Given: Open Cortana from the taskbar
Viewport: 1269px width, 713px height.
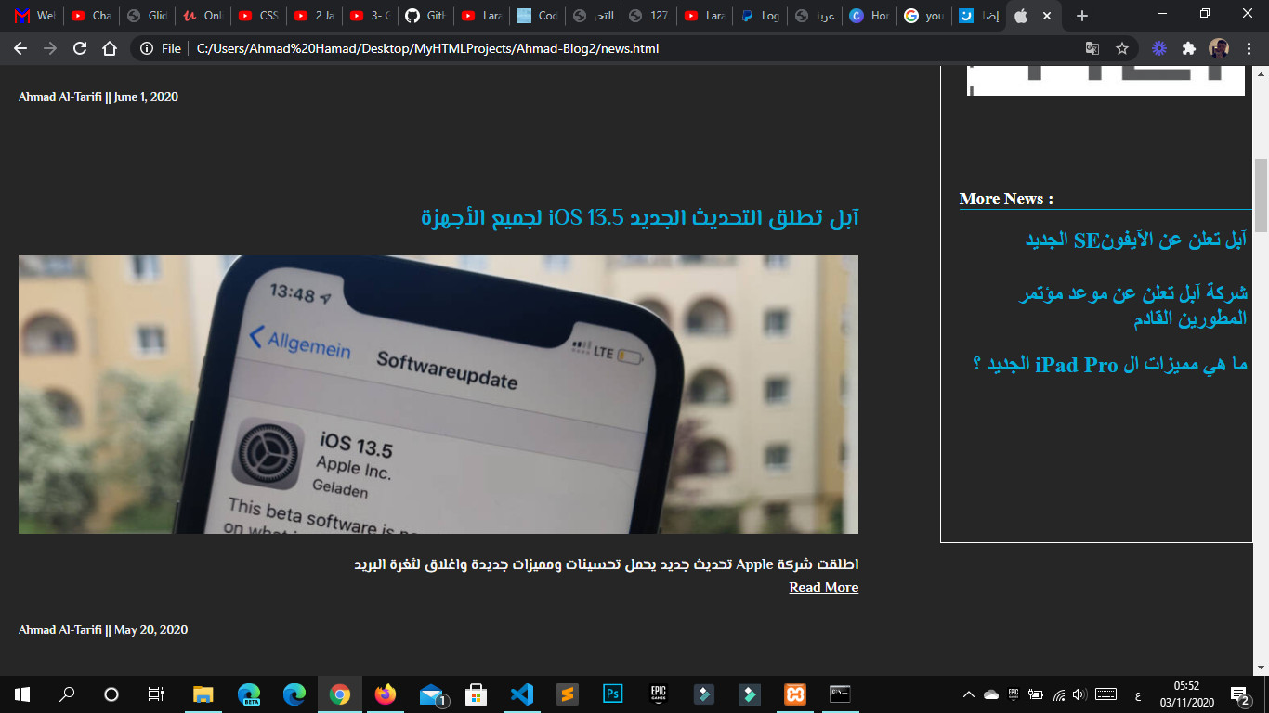Looking at the screenshot, I should [111, 694].
